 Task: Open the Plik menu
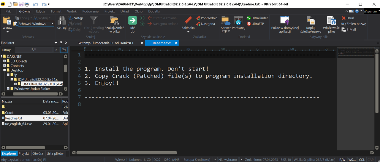pyautogui.click(x=8, y=11)
